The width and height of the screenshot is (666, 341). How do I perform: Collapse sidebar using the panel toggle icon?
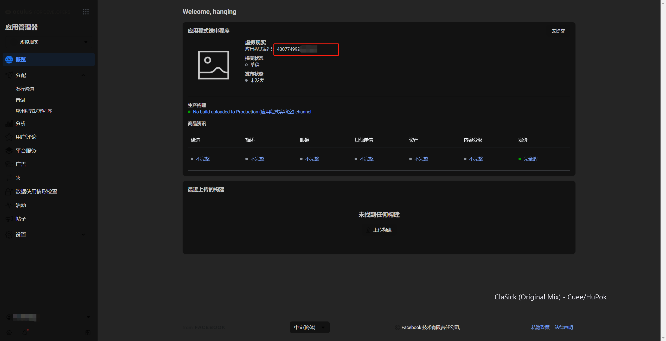(x=88, y=333)
